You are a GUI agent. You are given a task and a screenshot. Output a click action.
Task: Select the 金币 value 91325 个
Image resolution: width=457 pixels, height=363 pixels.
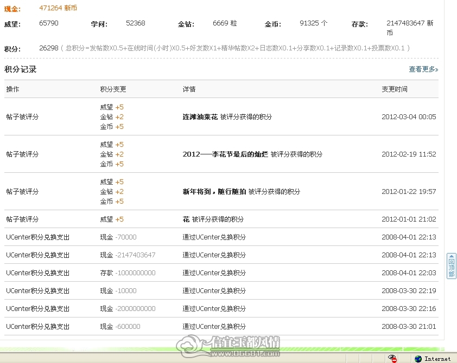point(314,23)
